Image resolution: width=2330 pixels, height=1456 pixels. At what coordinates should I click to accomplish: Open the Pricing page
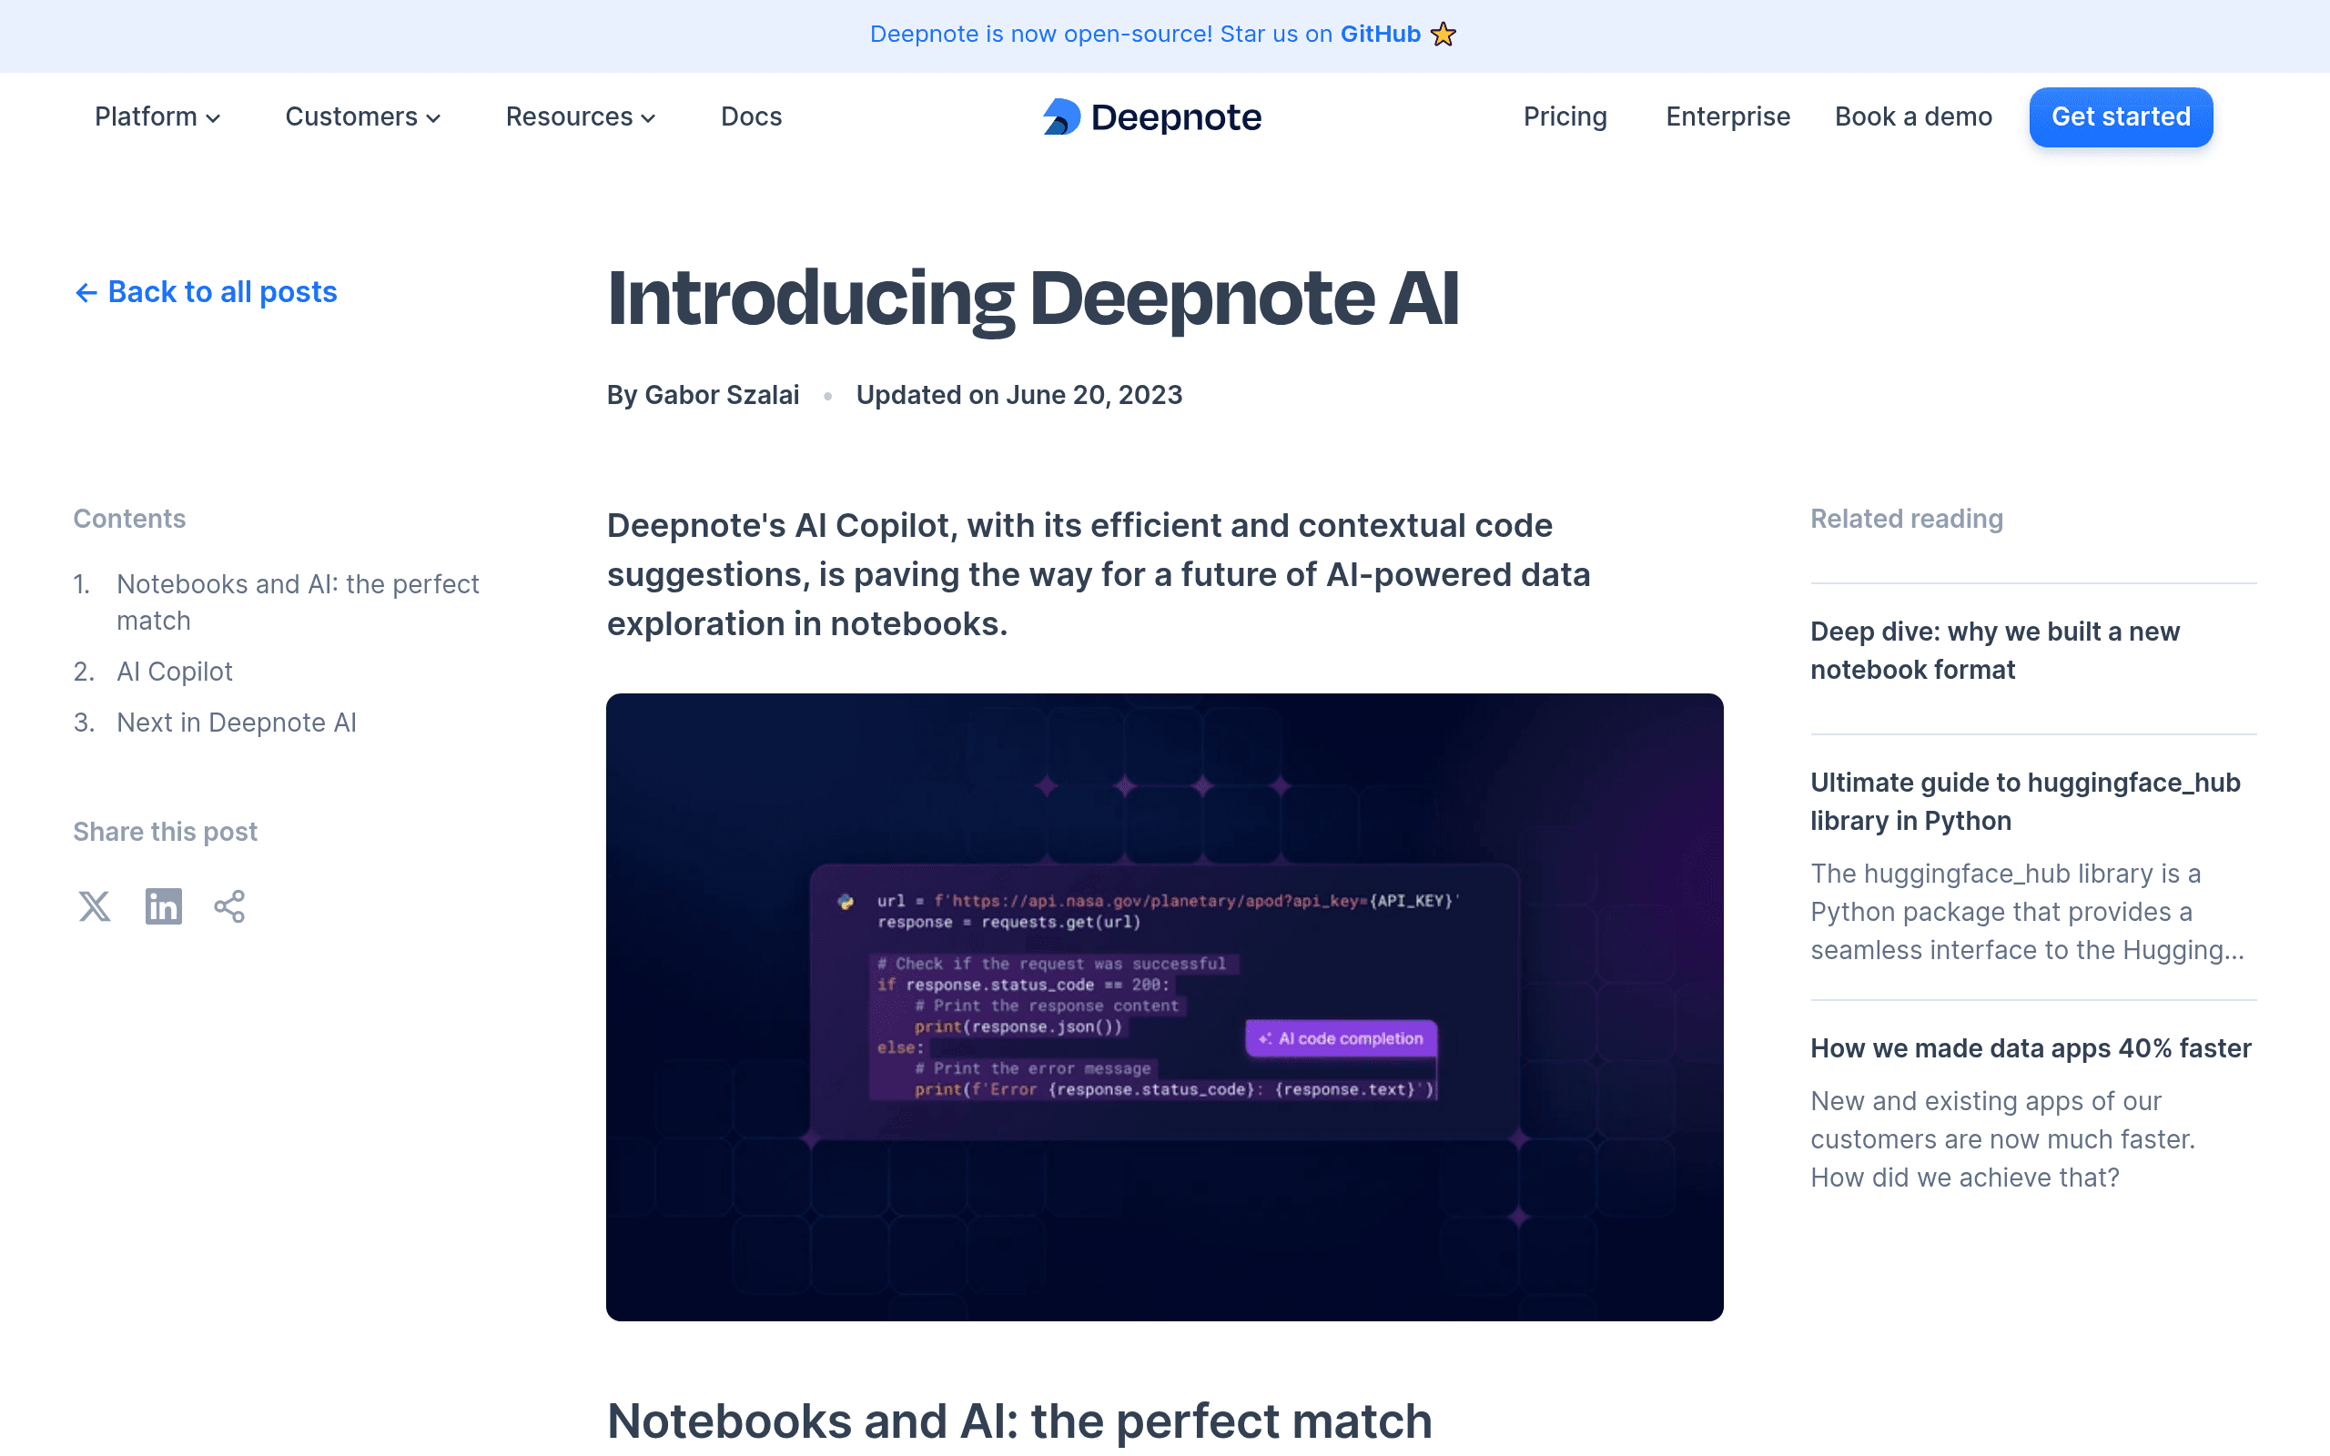[1565, 116]
